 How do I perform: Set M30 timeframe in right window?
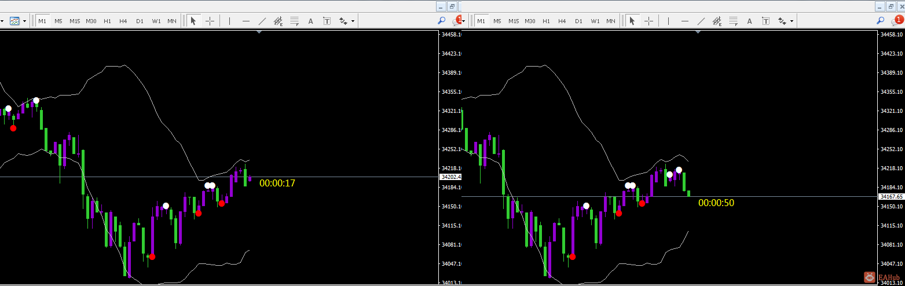(x=530, y=21)
